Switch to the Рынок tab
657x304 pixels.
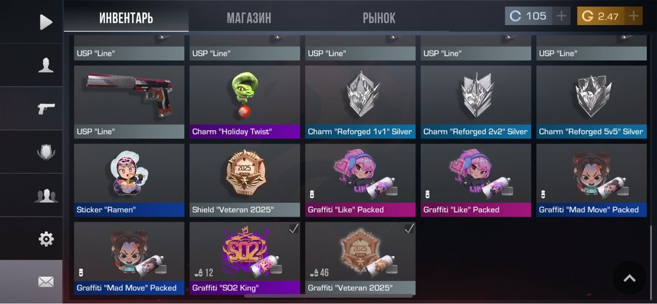point(379,18)
